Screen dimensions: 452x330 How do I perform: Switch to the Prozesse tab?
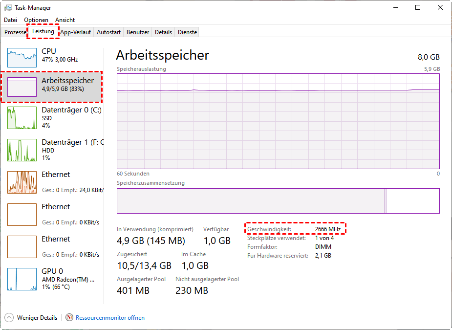15,32
